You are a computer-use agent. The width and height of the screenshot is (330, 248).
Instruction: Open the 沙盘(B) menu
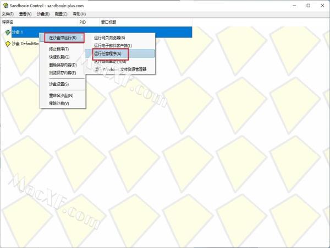click(x=43, y=14)
